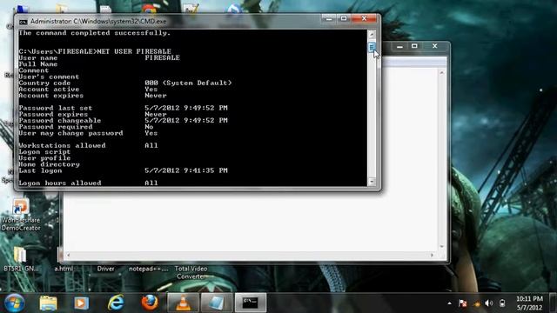This screenshot has height=313, width=557.
Task: Open Internet Explorer from the taskbar
Action: click(116, 303)
